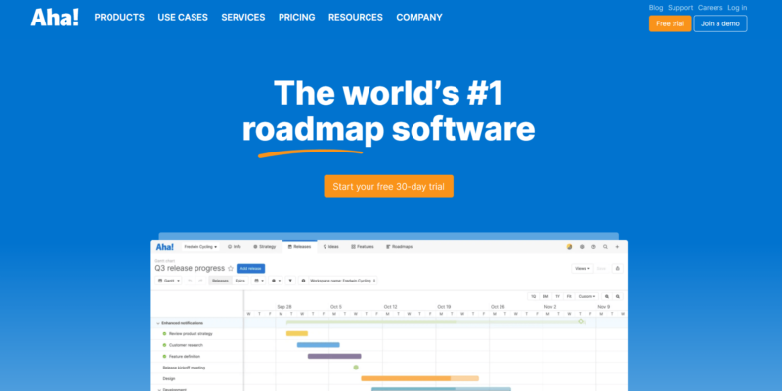The height and width of the screenshot is (391, 782).
Task: Open settings gear icon in the app header
Action: (582, 247)
